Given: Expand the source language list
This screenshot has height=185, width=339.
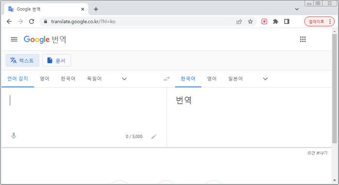Looking at the screenshot, I should click(x=124, y=79).
